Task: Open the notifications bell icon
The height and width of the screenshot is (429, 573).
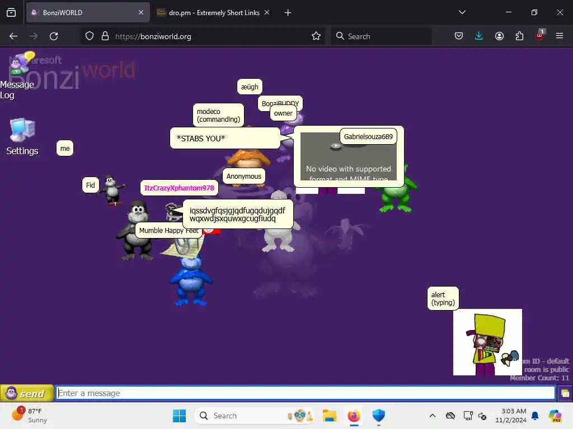Action: [535, 416]
